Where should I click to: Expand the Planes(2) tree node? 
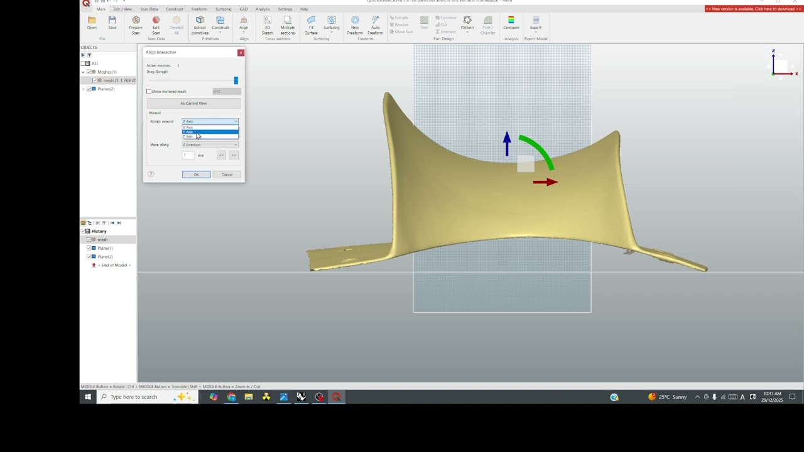(x=84, y=89)
